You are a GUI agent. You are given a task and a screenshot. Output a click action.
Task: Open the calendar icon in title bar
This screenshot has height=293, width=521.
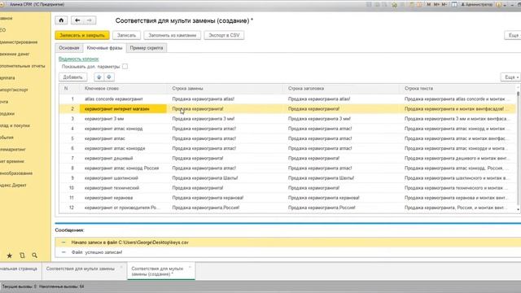(x=419, y=5)
